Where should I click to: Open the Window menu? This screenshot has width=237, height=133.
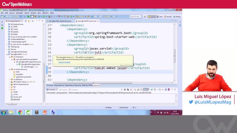(46, 13)
